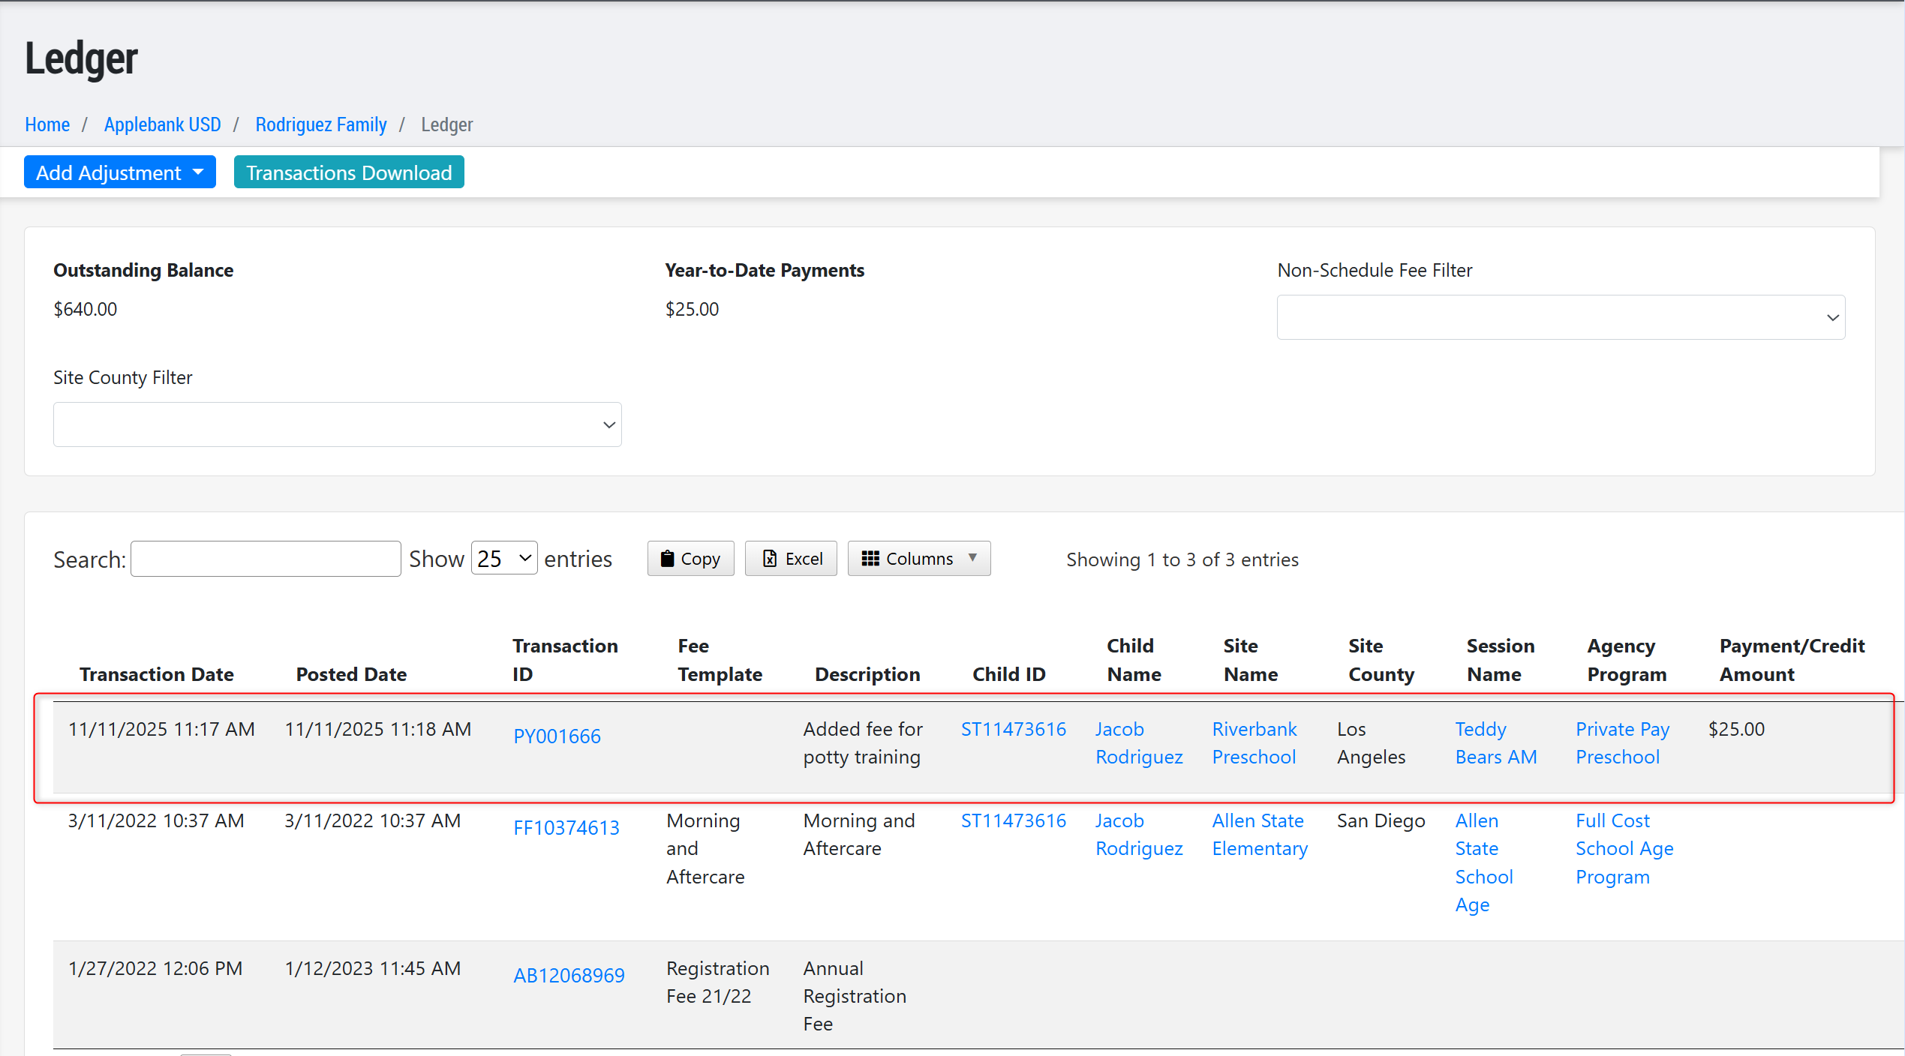The width and height of the screenshot is (1905, 1056).
Task: Go to Home breadcrumb link
Action: pyautogui.click(x=47, y=124)
